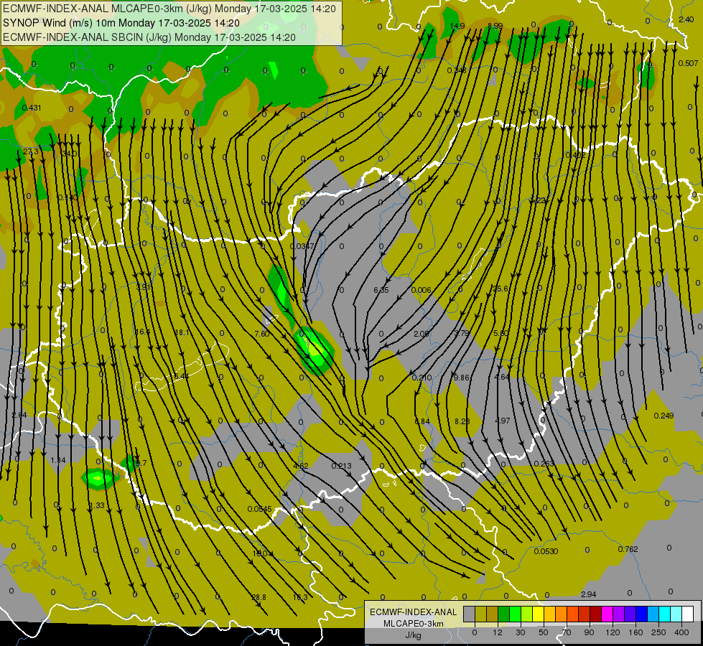The width and height of the screenshot is (703, 646).
Task: Click the map value 0.0530
Action: (546, 551)
